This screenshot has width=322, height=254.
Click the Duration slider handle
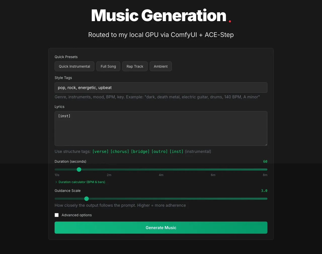79,170
